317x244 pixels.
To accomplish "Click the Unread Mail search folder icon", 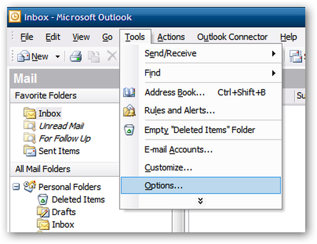I will (x=30, y=125).
